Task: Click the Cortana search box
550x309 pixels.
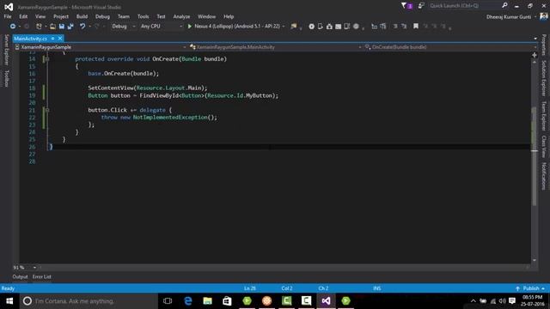Action: [89, 301]
